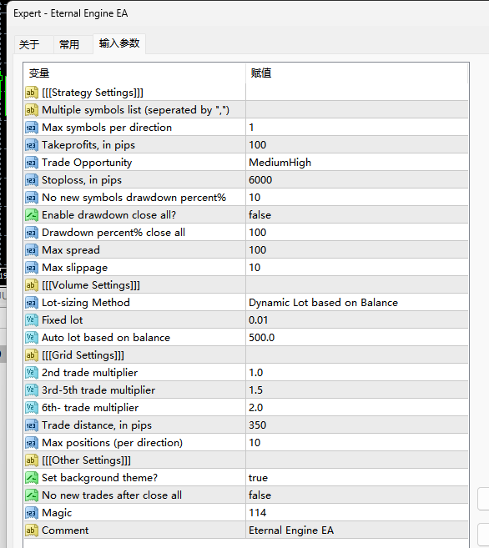Click the integer icon for Max symbols per direction
Screen dimensions: 489x548
coord(32,128)
